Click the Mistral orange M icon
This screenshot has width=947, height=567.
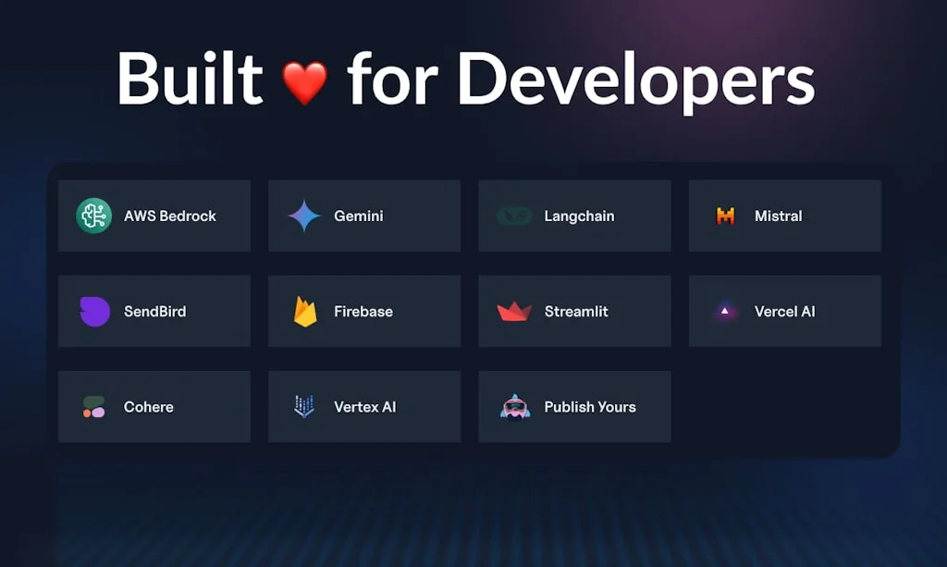point(725,216)
